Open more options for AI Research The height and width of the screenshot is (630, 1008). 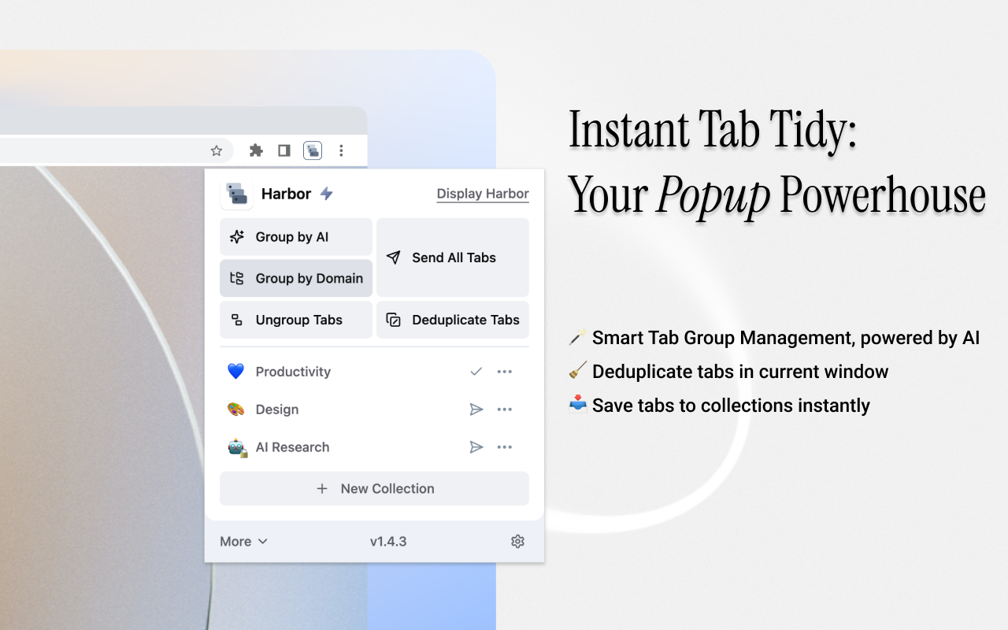pyautogui.click(x=505, y=447)
